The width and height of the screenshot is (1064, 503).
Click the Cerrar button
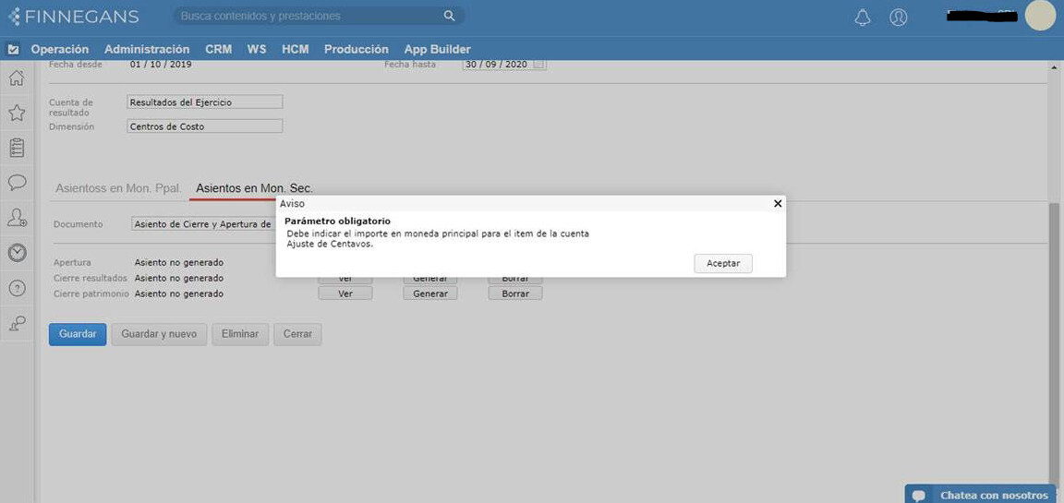click(298, 334)
